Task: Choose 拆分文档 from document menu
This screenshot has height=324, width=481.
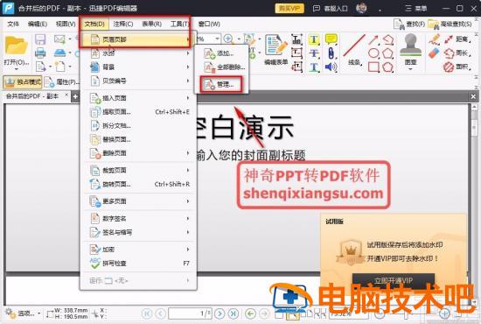Action: [x=138, y=125]
